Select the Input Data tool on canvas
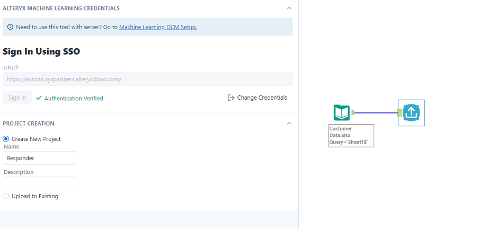 [342, 112]
